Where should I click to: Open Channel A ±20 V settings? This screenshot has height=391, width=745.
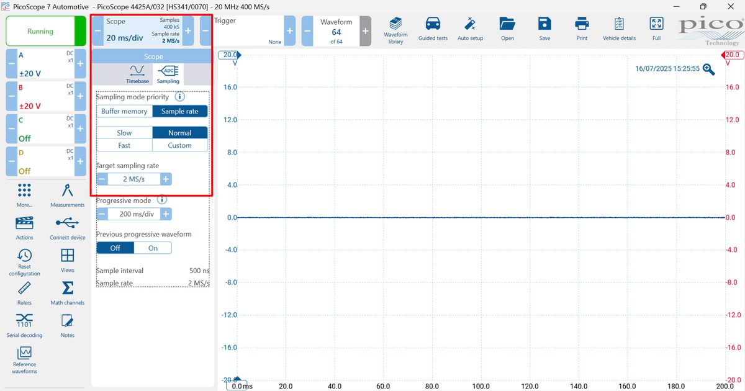point(45,64)
